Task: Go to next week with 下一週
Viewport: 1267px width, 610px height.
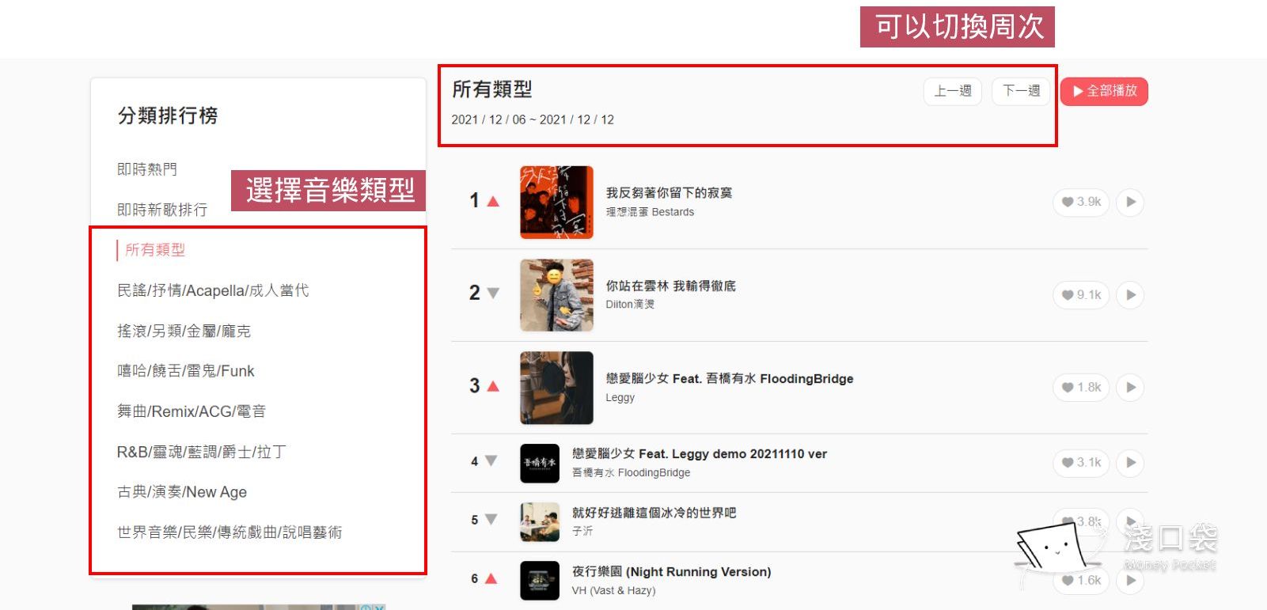Action: 1021,91
